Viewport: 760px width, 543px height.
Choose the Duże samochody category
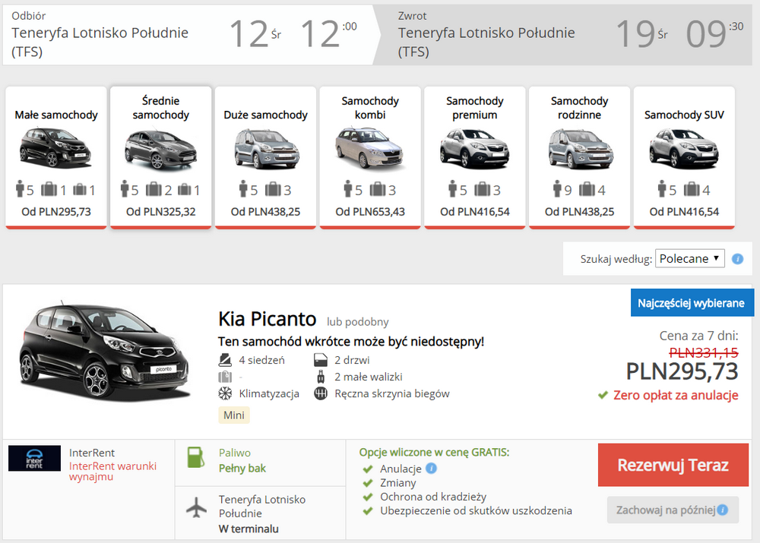pyautogui.click(x=265, y=157)
